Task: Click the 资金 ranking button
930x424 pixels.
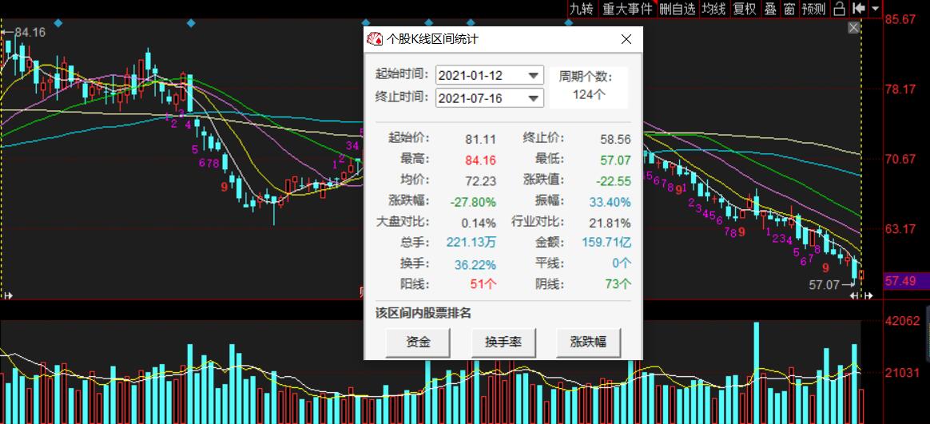Action: (x=418, y=343)
